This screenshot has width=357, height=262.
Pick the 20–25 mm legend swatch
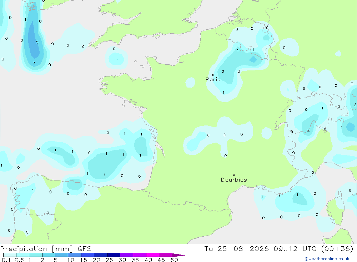(100, 255)
